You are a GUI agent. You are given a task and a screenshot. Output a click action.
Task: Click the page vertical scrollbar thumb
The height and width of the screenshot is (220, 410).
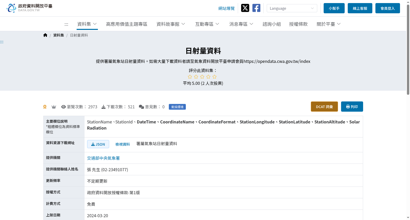pos(408,49)
